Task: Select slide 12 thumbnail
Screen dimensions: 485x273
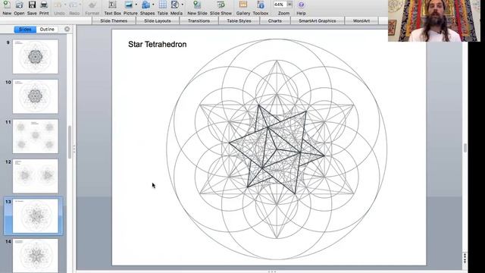Action: click(x=36, y=176)
